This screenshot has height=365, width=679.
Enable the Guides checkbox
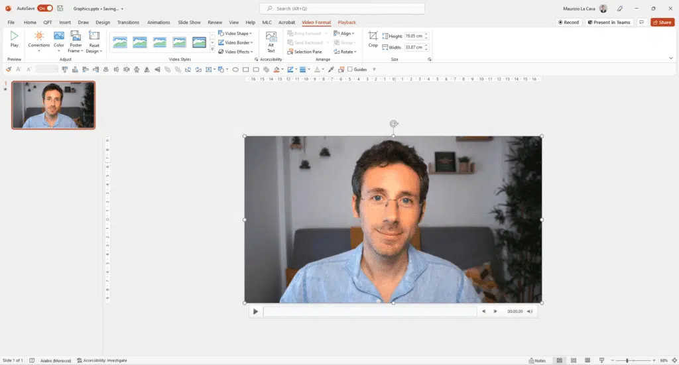point(350,70)
